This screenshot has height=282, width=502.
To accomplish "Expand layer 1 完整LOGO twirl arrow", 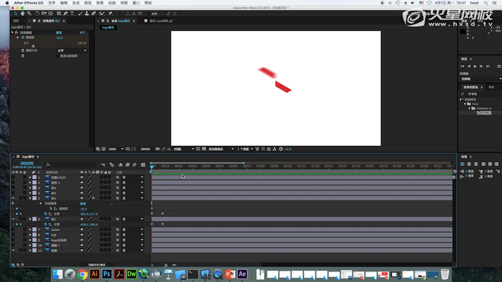I will coord(30,177).
